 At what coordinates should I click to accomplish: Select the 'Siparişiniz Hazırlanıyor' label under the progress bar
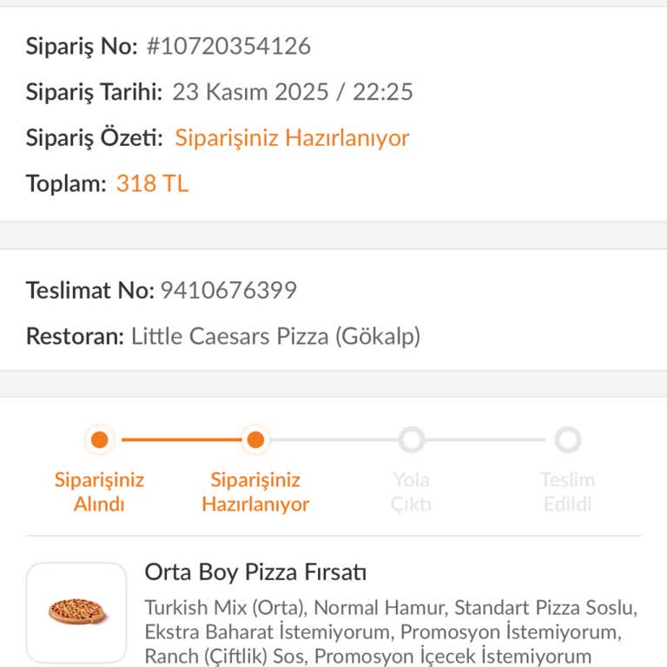[255, 492]
